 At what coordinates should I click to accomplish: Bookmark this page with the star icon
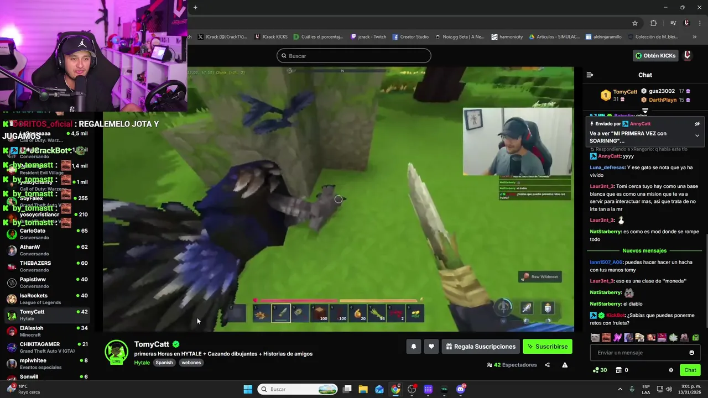[x=635, y=23]
